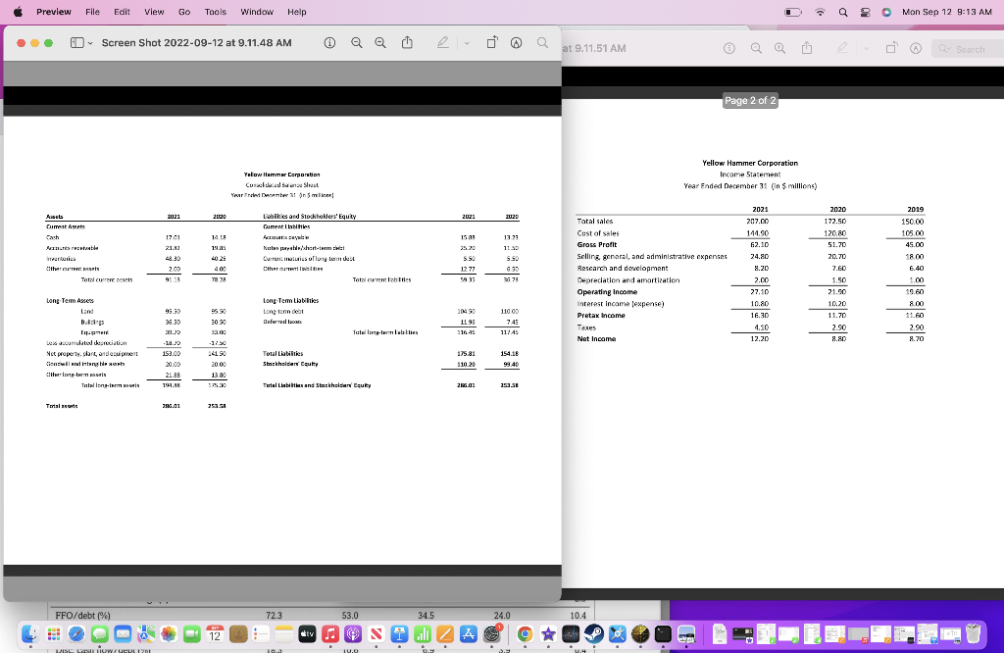
Task: Open Spotlight search in menu bar
Action: click(843, 12)
